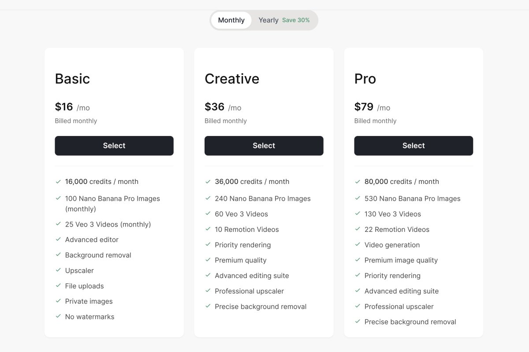Click checkmark beside 16,000 credits / month

point(58,181)
